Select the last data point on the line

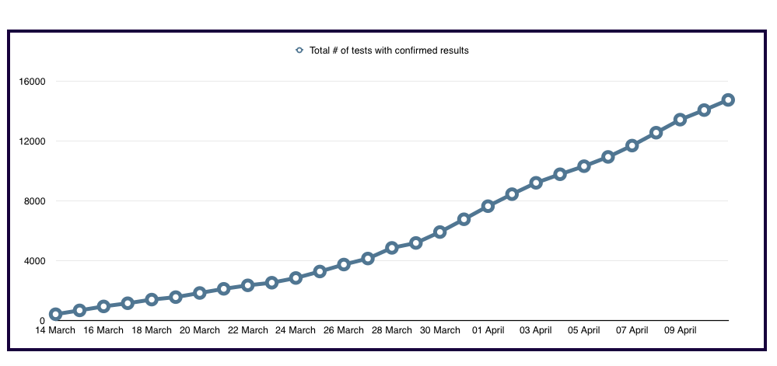click(x=728, y=99)
